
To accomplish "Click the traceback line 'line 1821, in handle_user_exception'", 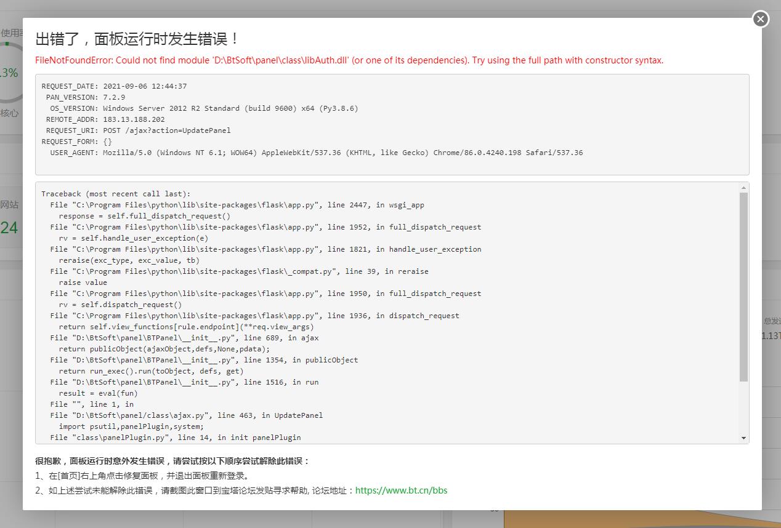I will point(265,249).
